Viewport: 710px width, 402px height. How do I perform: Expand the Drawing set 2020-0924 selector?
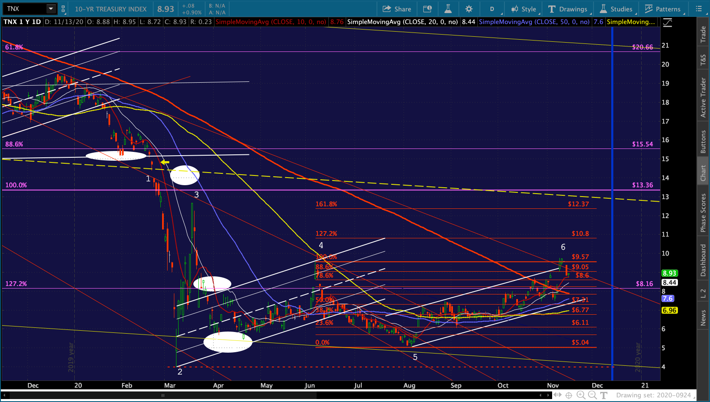653,395
